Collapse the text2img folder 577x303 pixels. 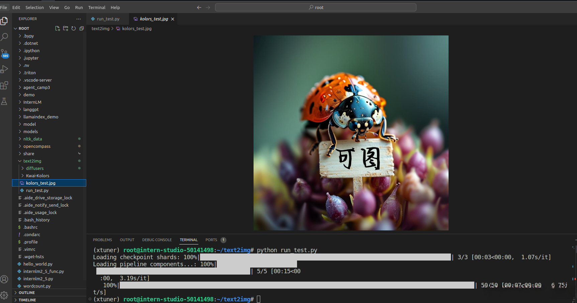49,161
